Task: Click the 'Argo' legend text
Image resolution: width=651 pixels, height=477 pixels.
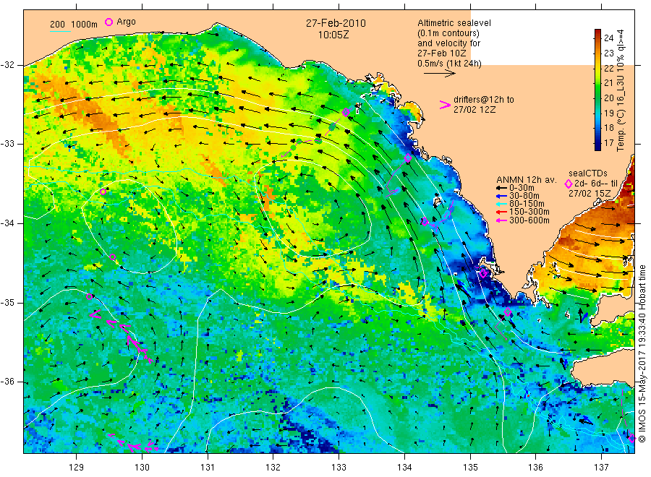Action: (126, 22)
